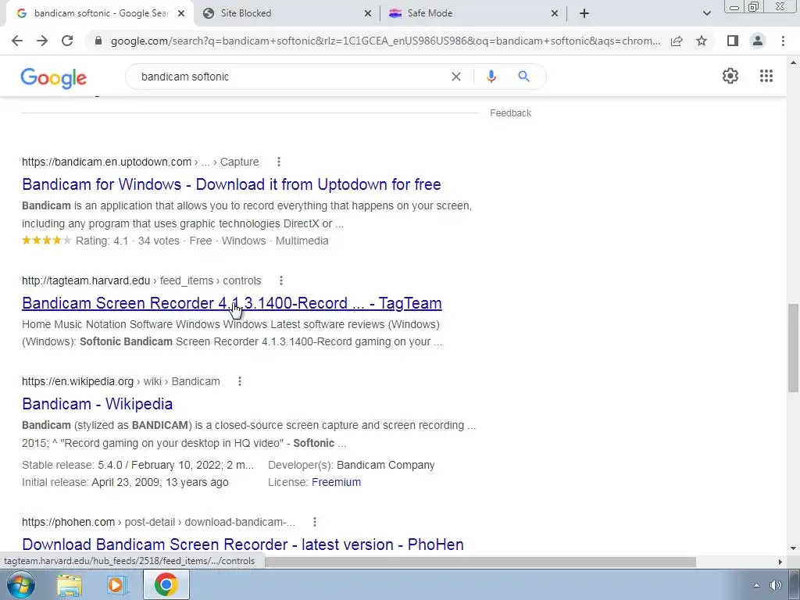Send feedback via the Feedback link

[510, 113]
